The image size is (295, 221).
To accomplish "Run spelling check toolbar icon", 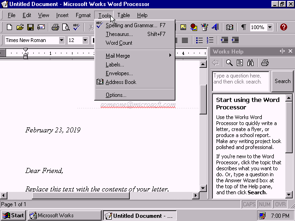I will pos(76,27).
